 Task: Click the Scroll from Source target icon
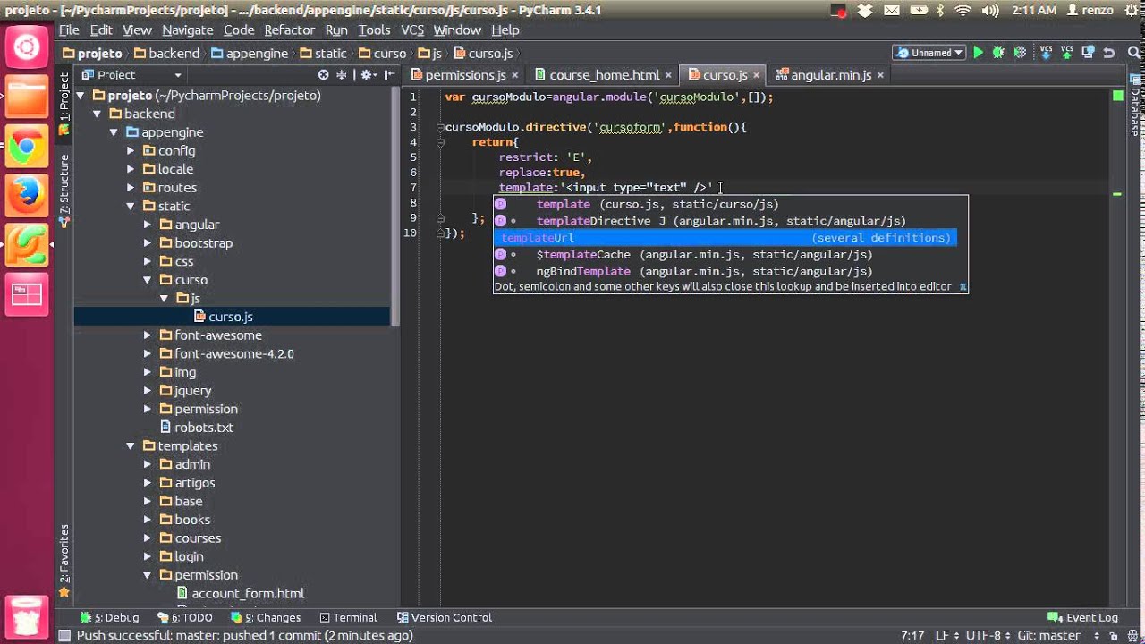pyautogui.click(x=324, y=75)
